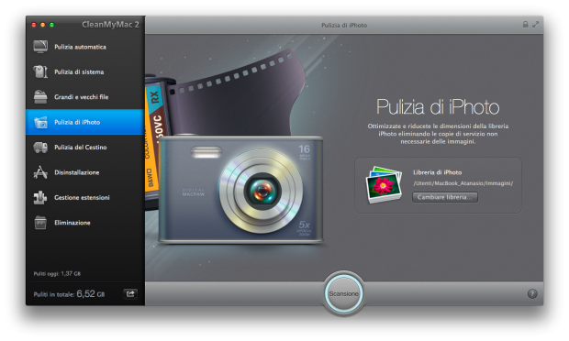
Task: Click the large Pulizia di iPhoto heading
Action: 438,107
